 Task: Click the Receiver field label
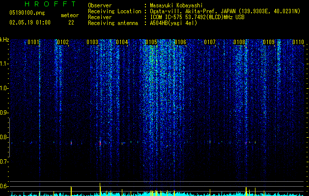click(100, 17)
